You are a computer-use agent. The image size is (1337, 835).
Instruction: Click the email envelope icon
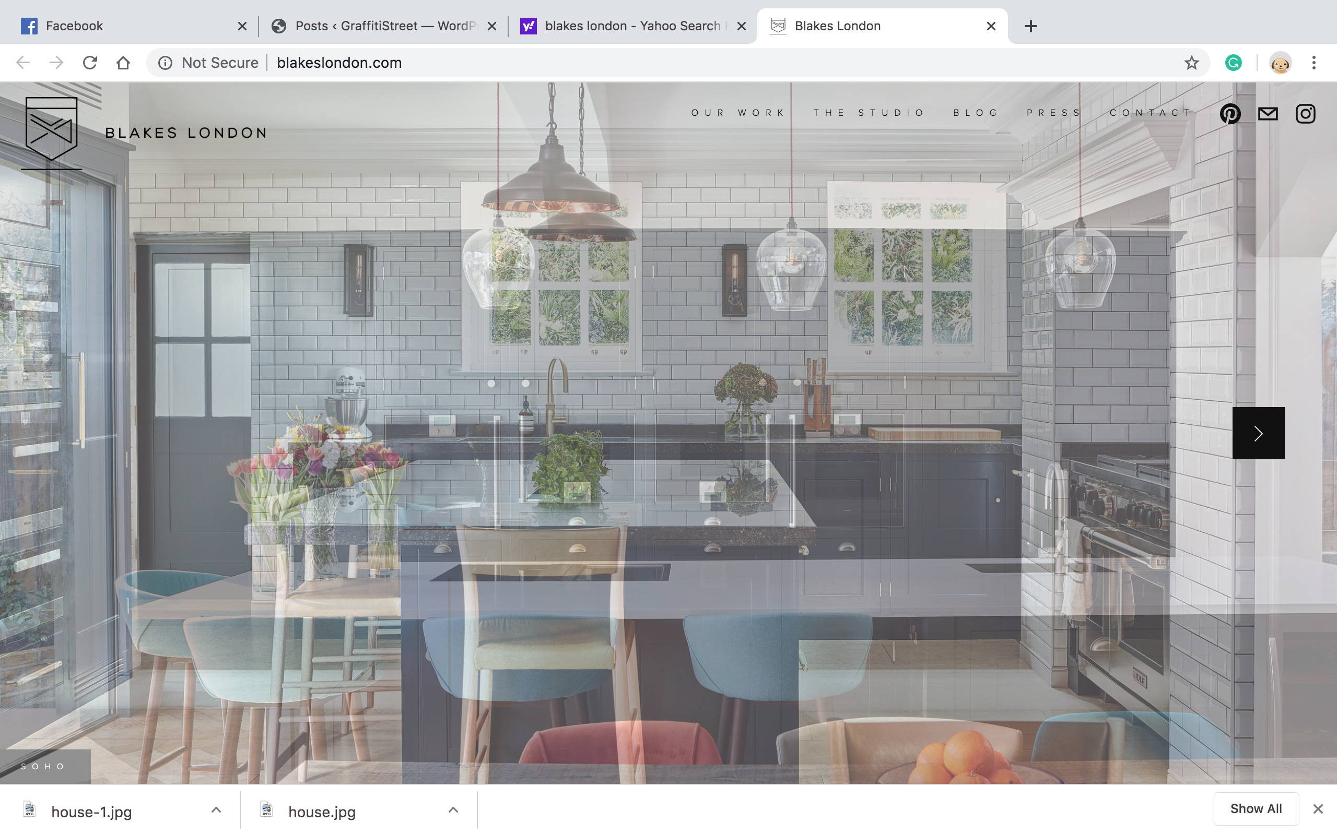click(x=1268, y=114)
